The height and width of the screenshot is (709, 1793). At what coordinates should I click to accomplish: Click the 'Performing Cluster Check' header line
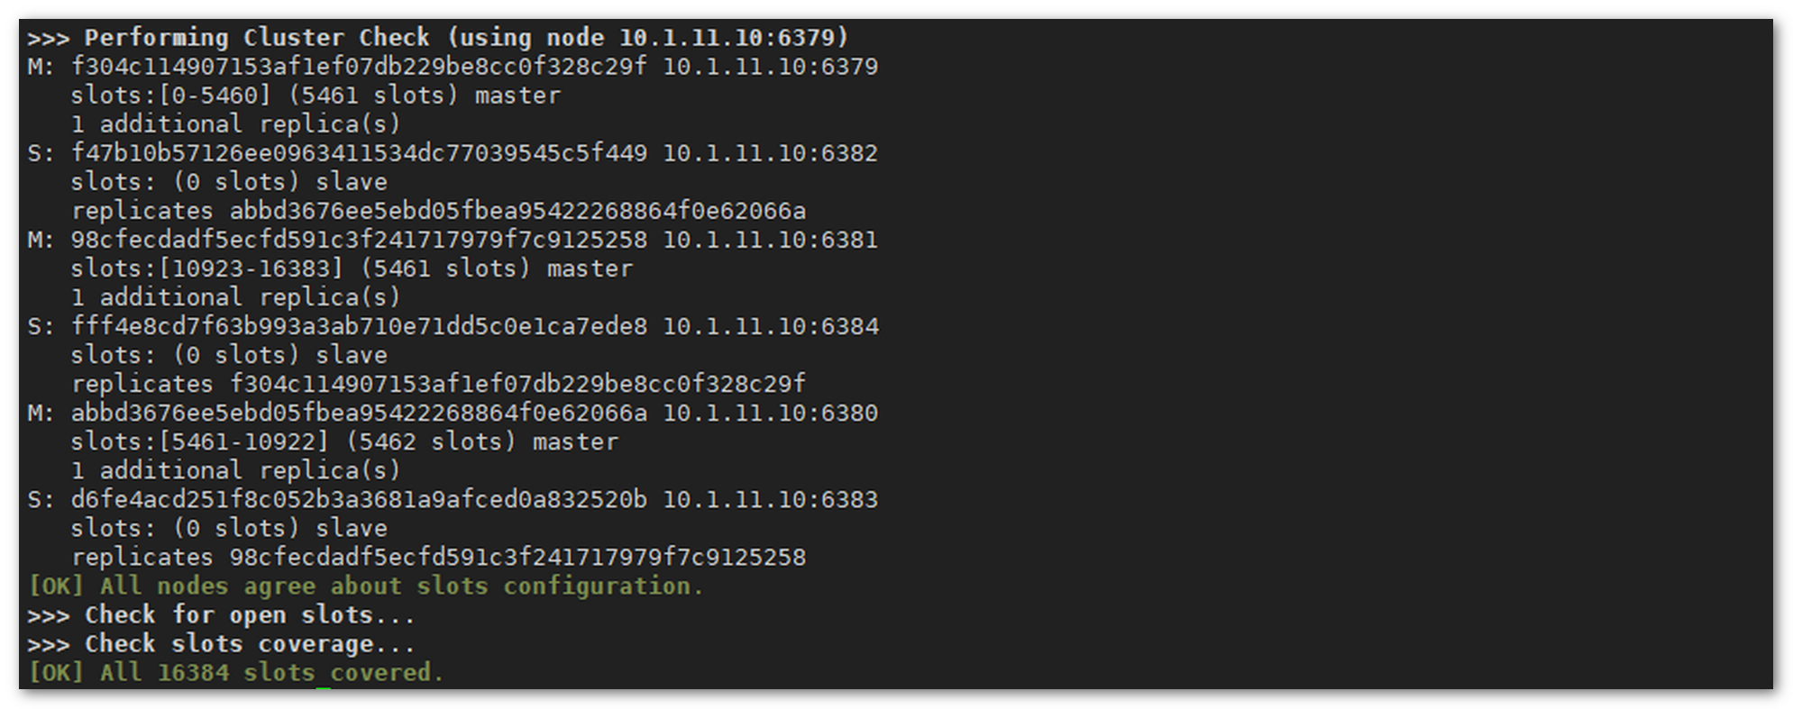pos(438,38)
